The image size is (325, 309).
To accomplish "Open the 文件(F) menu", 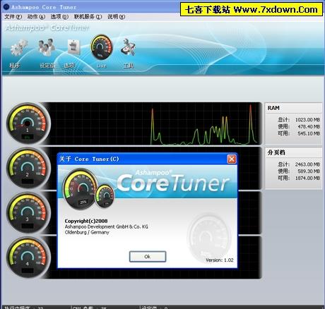I will (x=13, y=17).
